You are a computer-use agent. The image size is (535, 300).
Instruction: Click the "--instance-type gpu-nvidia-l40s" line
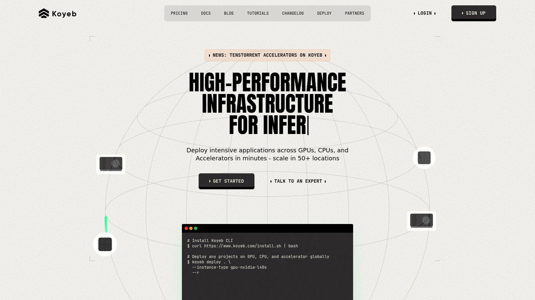click(x=229, y=267)
